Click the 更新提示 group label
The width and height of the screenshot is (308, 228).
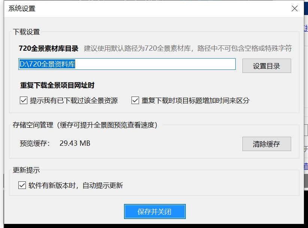tap(26, 170)
